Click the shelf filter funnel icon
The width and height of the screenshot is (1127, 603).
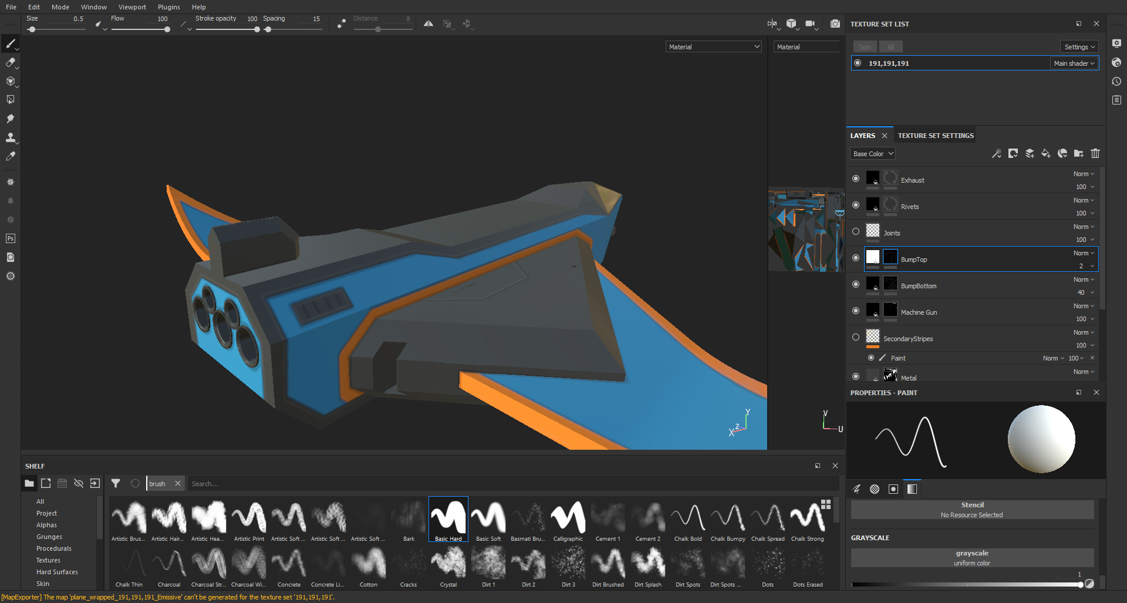(x=116, y=483)
